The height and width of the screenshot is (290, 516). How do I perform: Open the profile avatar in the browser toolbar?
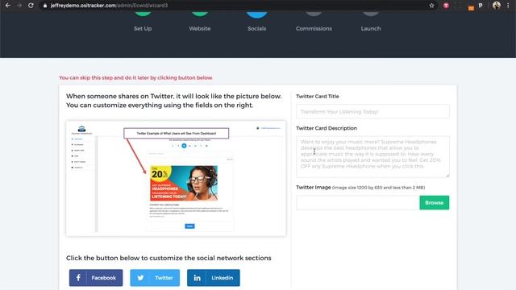(497, 6)
